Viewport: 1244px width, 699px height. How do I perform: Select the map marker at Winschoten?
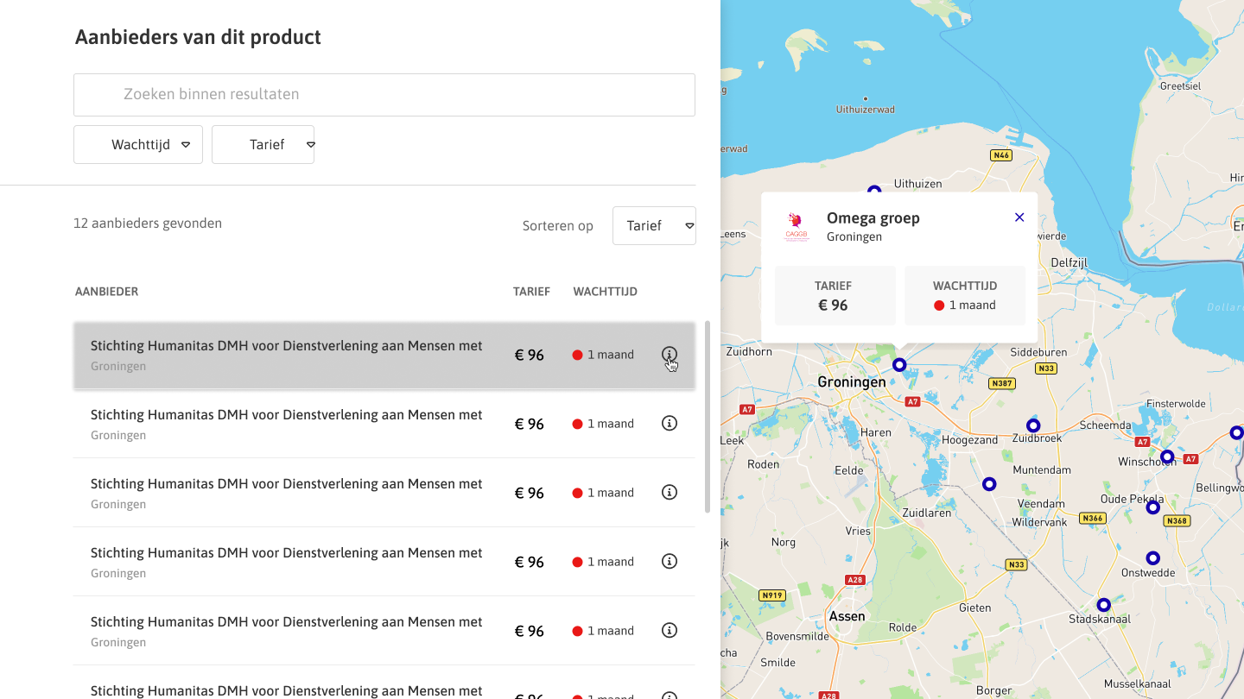[1167, 457]
